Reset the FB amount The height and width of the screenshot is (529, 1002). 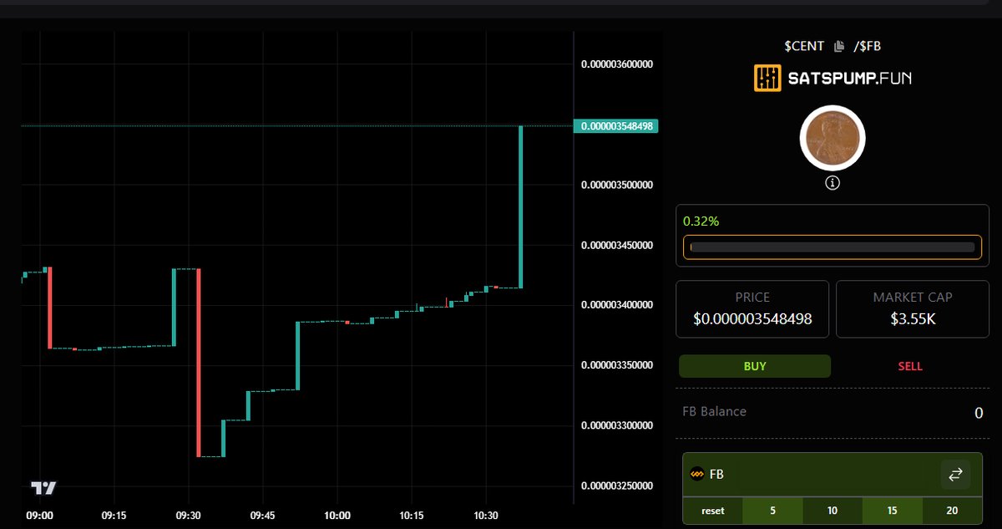click(713, 511)
